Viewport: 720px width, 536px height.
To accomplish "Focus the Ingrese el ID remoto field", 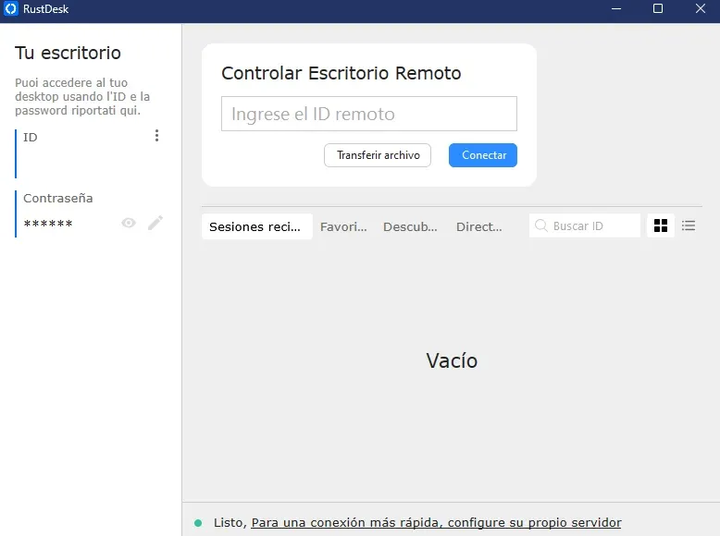I will (369, 114).
